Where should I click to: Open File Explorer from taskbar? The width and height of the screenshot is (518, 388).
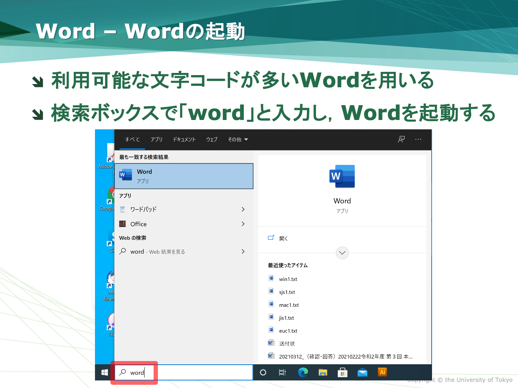[x=323, y=373]
